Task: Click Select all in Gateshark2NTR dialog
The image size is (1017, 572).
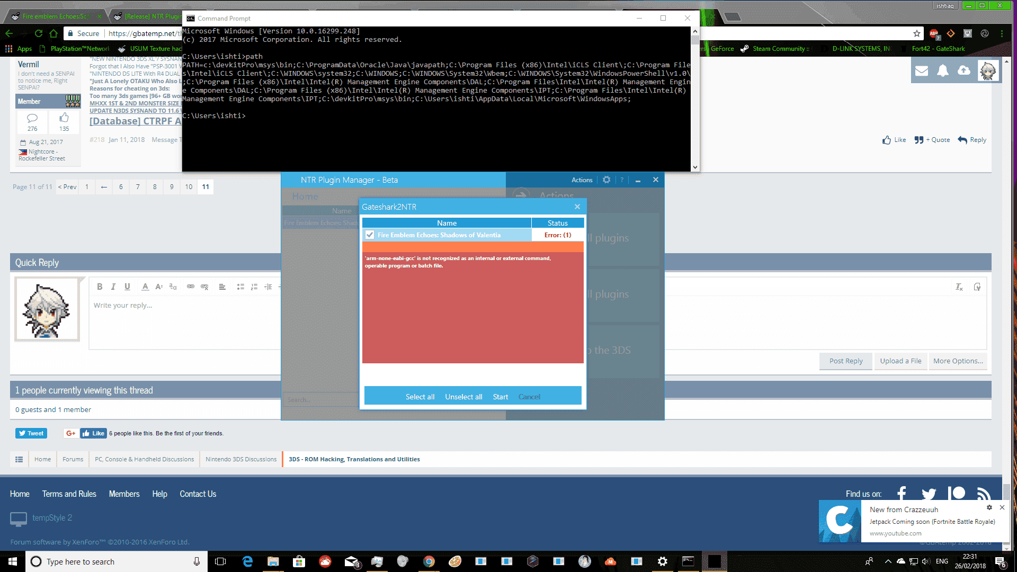Action: [x=420, y=397]
